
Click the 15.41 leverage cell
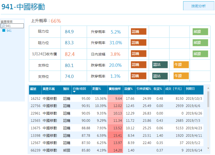[x=115, y=135]
